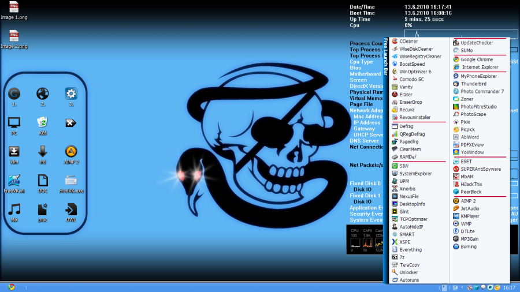Launch HiJackThis from the menu
This screenshot has height=292, width=520.
point(471,184)
